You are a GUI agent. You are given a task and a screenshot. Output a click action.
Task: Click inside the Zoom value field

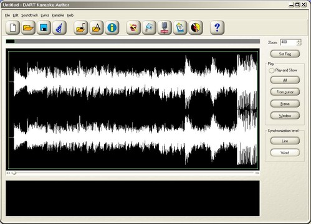[289, 42]
